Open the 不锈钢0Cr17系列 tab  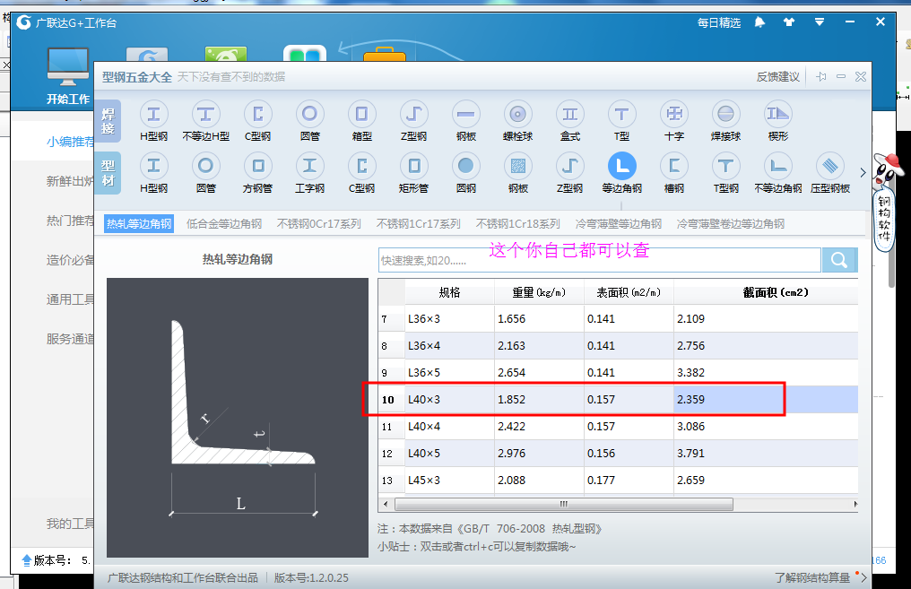(x=319, y=223)
